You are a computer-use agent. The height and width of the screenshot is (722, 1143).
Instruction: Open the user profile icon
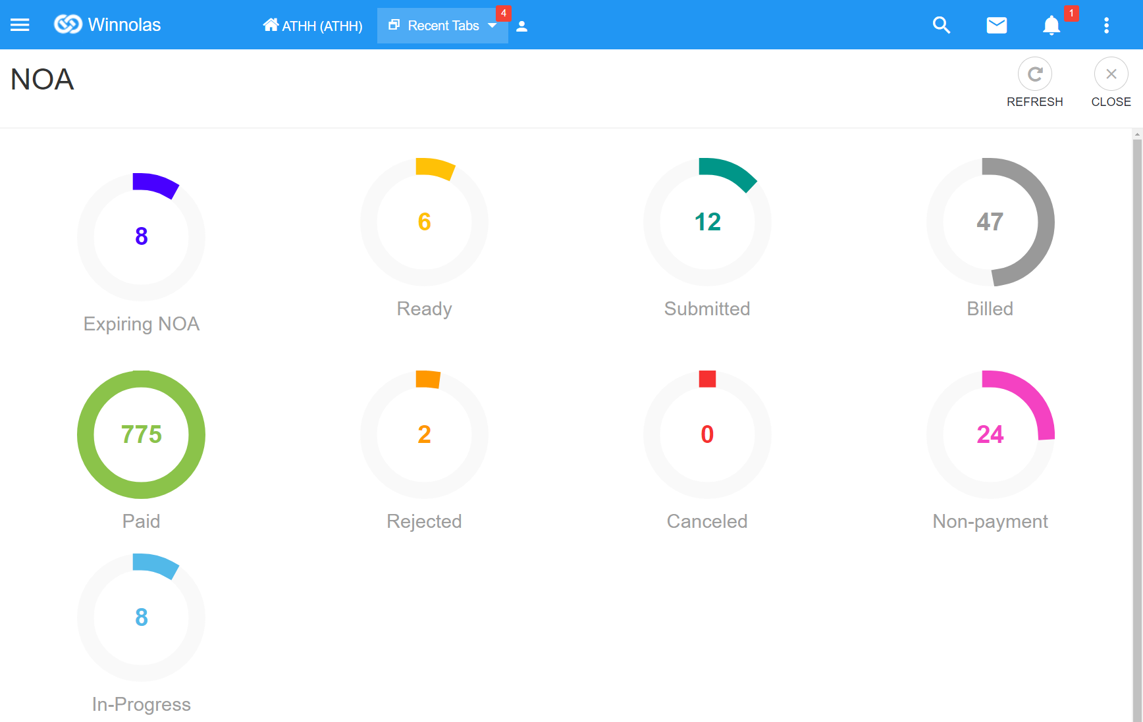coord(521,26)
